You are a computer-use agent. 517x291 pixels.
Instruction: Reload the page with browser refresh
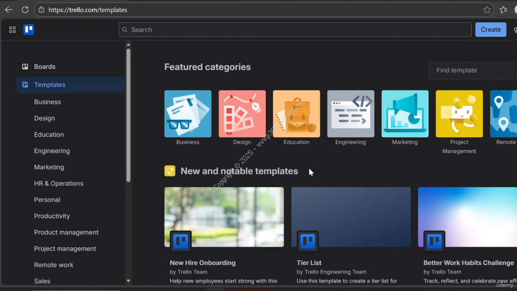[x=25, y=10]
